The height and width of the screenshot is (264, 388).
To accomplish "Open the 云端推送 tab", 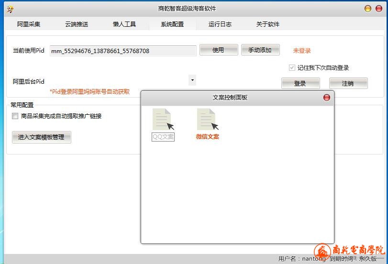I will (77, 24).
